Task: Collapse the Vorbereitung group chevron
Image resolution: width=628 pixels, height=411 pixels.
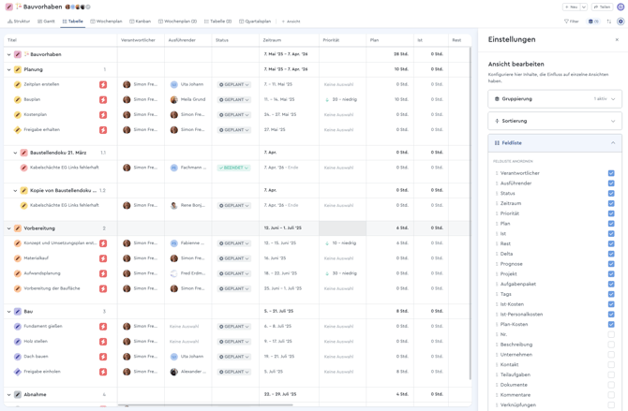Action: click(8, 228)
